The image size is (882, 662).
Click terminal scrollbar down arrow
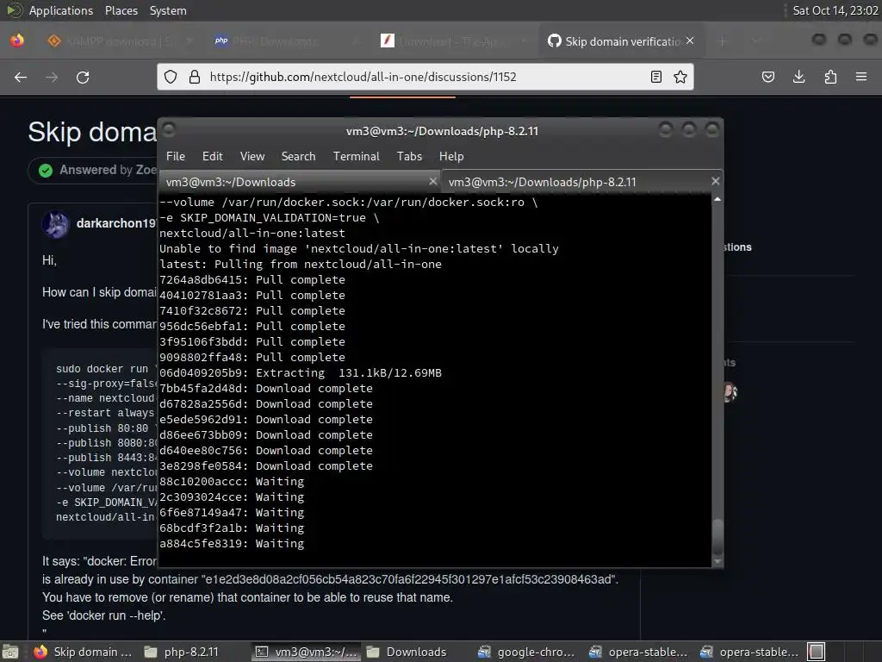[717, 561]
